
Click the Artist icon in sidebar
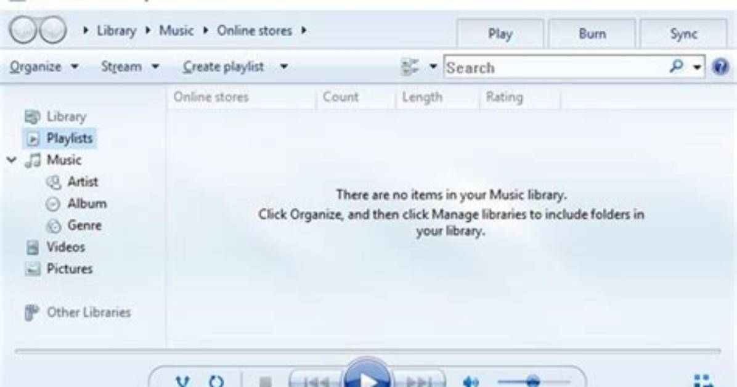coord(54,182)
